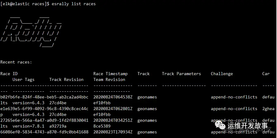
Task: Select the prompt "[elk@elastic races]$"
Action: pos(25,4)
